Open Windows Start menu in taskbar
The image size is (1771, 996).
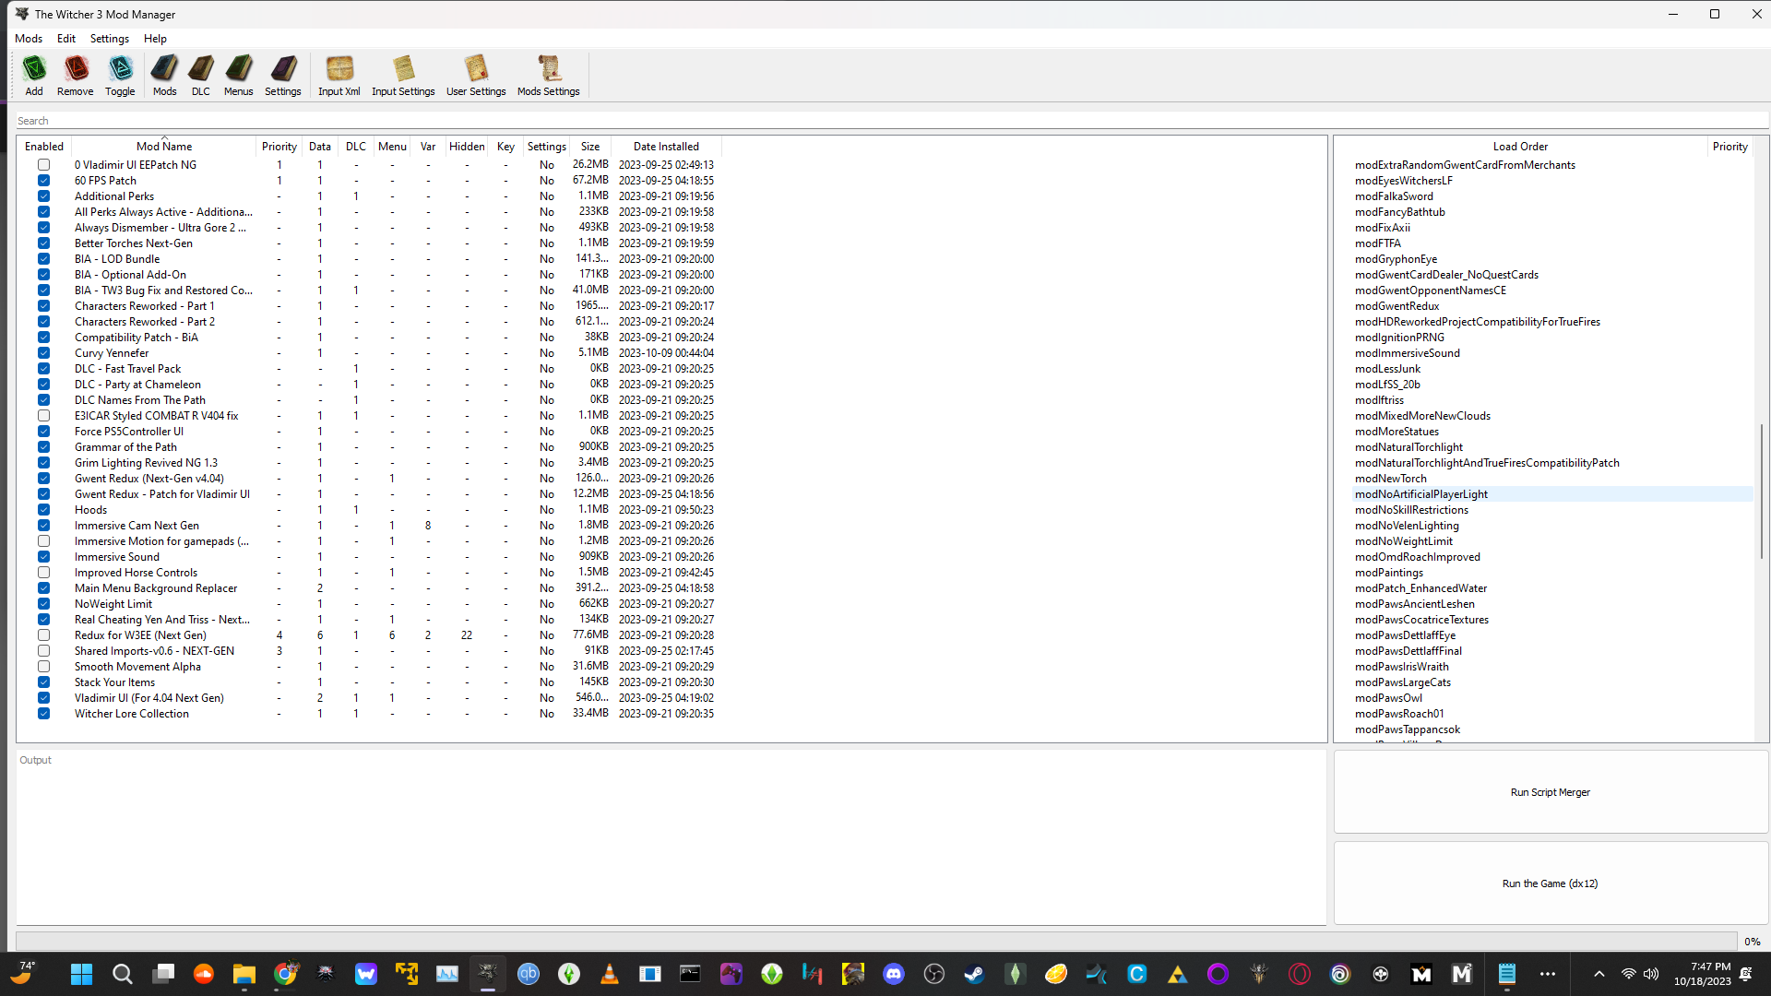click(81, 974)
